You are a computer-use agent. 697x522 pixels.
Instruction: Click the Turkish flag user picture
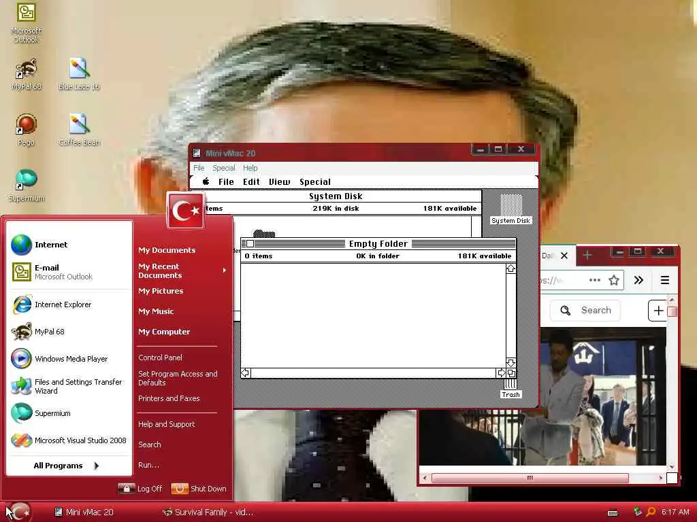(x=185, y=211)
